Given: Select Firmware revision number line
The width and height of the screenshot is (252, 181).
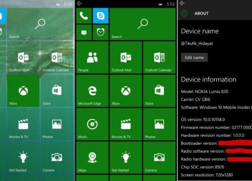Looking at the screenshot, I should (216, 128).
